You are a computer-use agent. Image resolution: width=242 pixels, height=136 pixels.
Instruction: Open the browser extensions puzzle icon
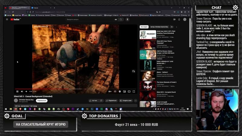point(185,12)
